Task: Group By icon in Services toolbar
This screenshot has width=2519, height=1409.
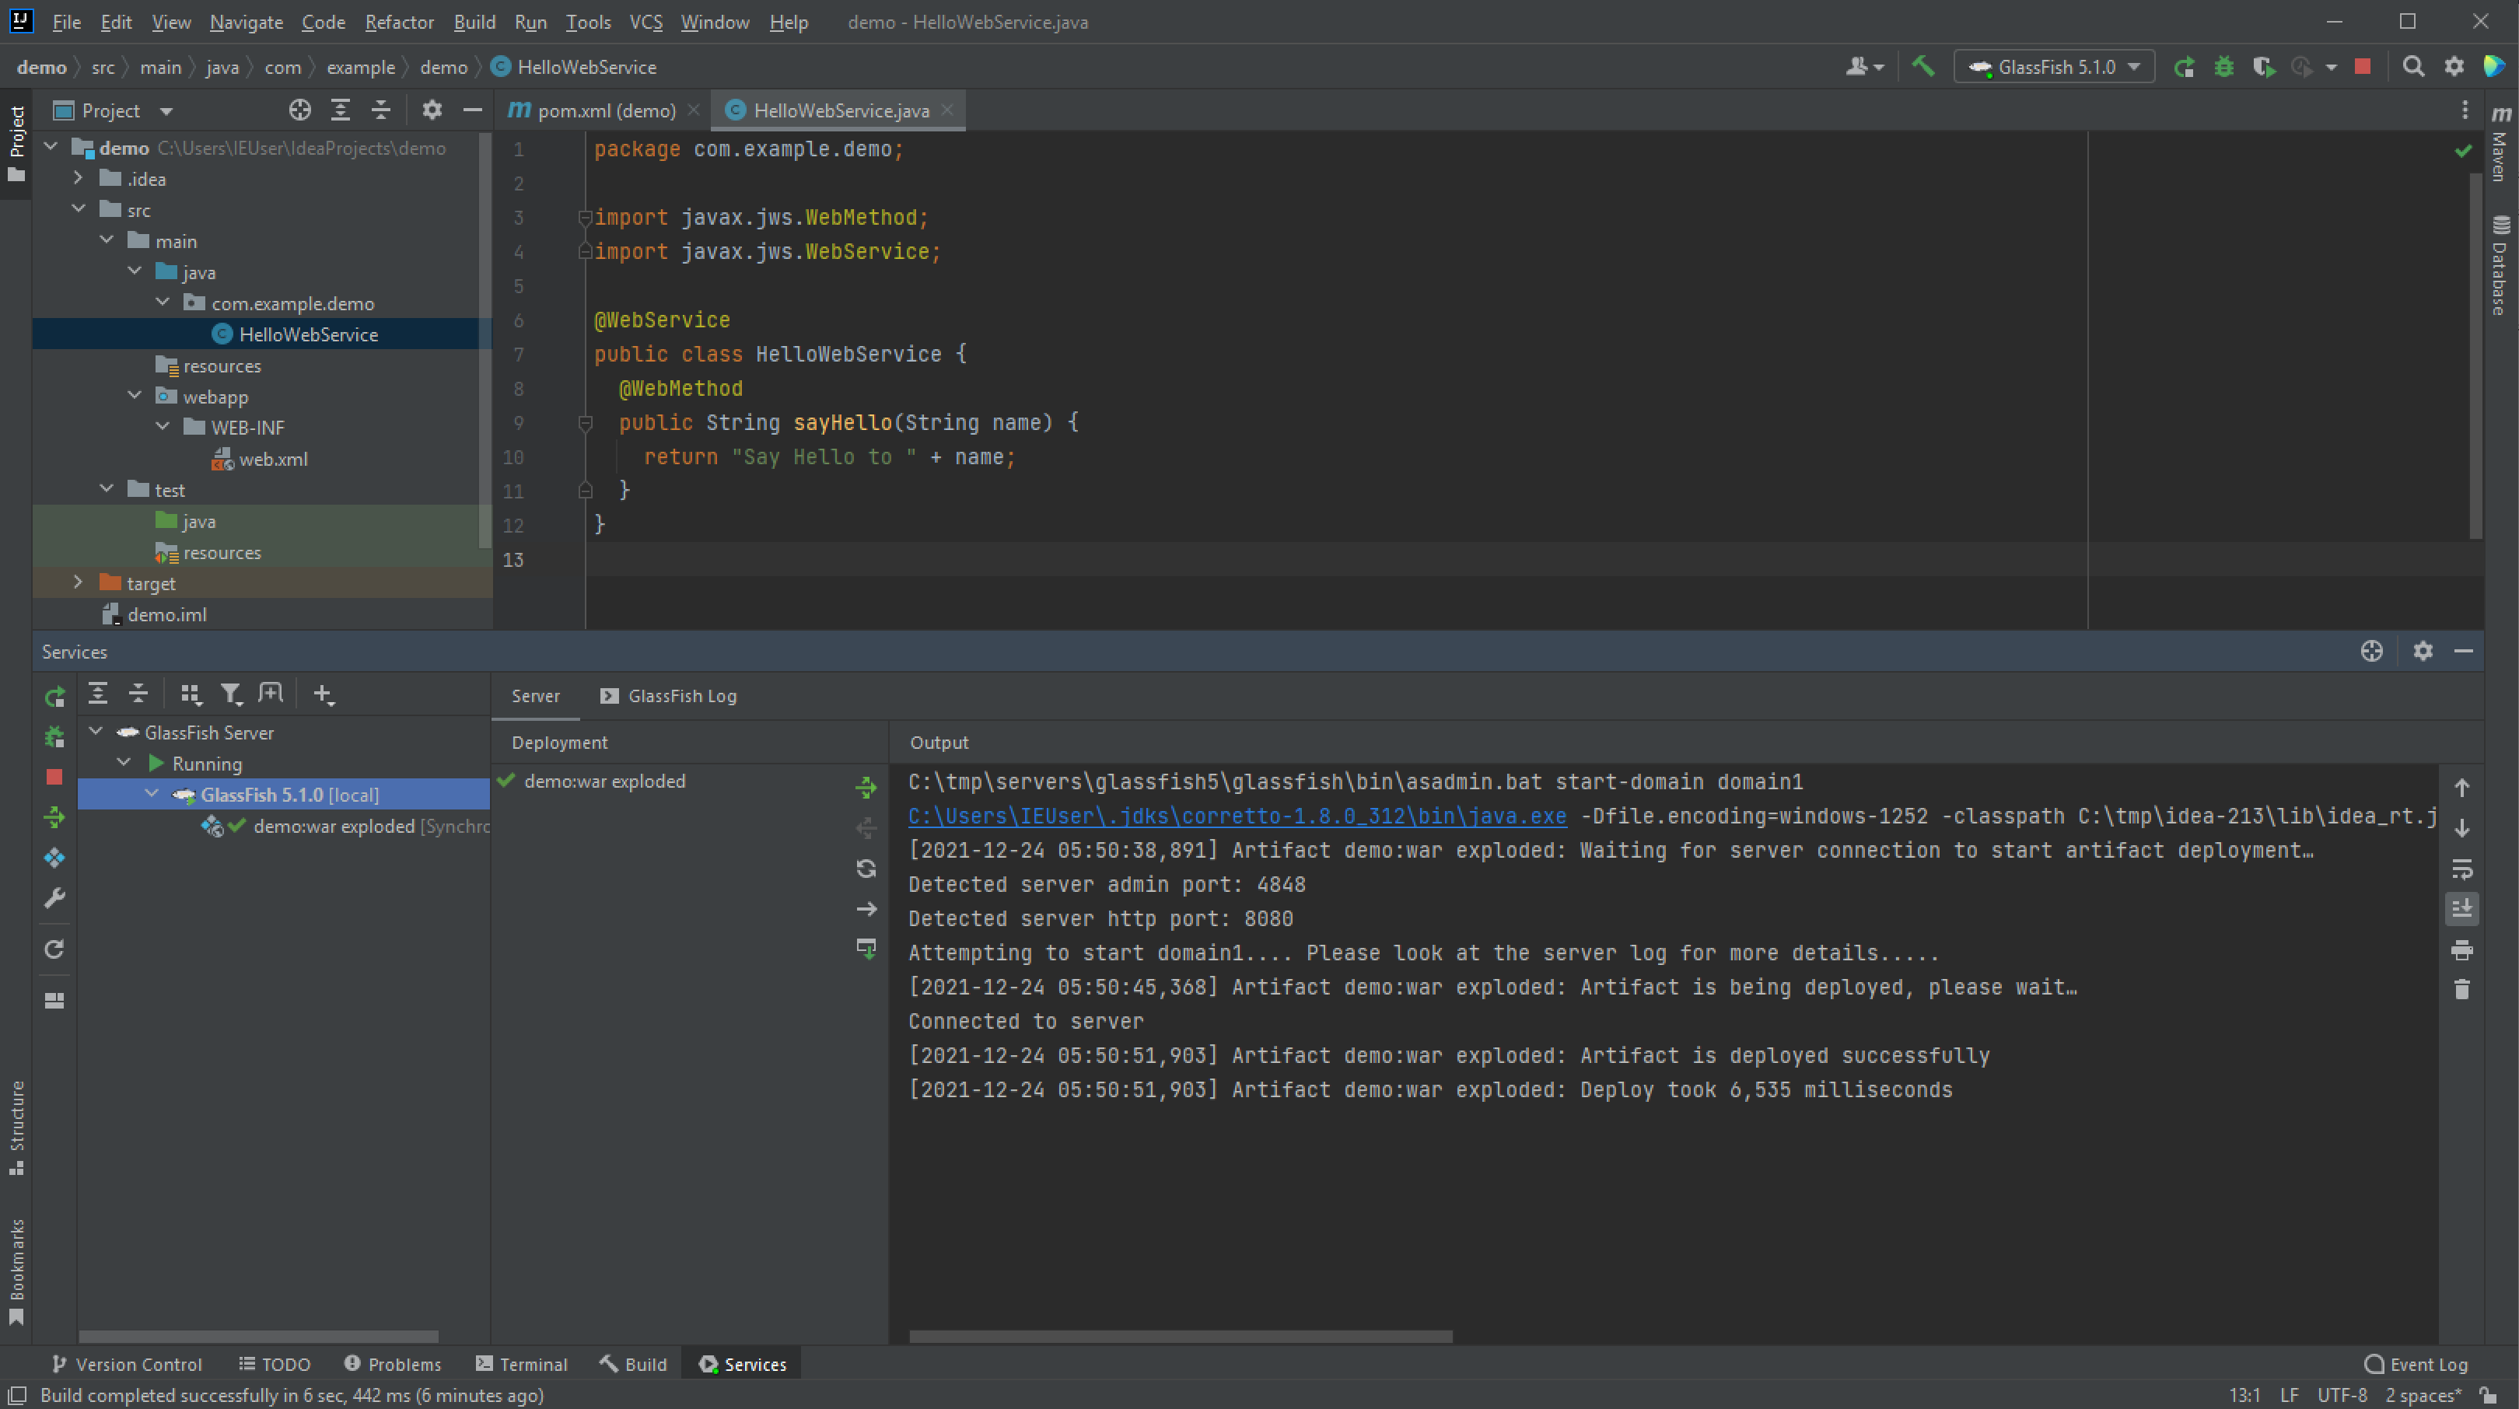Action: click(191, 694)
